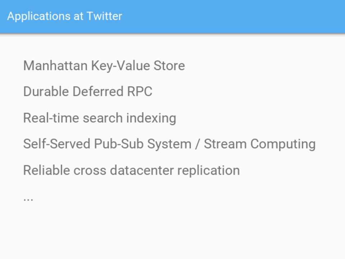Click the "RPC" acronym in the list

pos(140,92)
